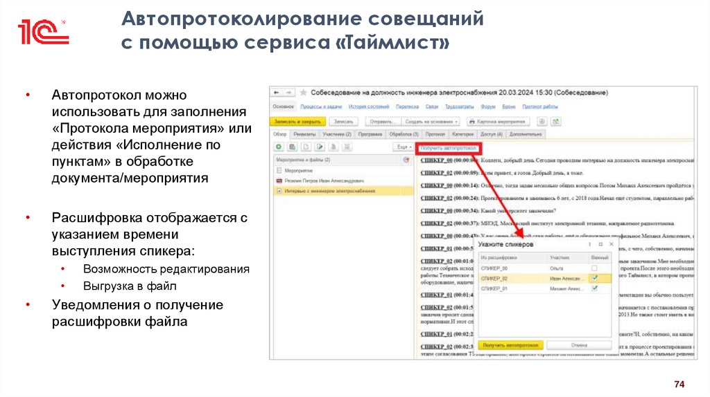
Task: Switch to the 'Обзор' tab
Action: tap(280, 134)
